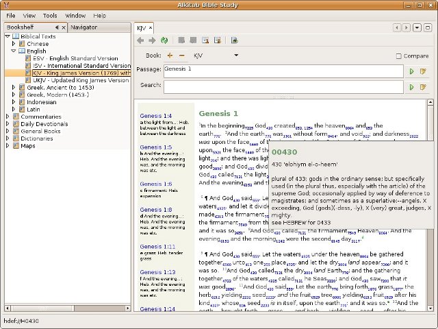Click the Bookshelf horizontal scrollbar thumb
438x329 pixels.
[42, 308]
